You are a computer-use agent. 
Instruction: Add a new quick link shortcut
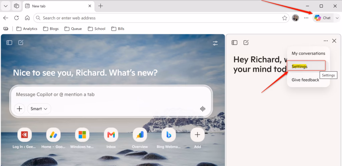[x=197, y=138]
